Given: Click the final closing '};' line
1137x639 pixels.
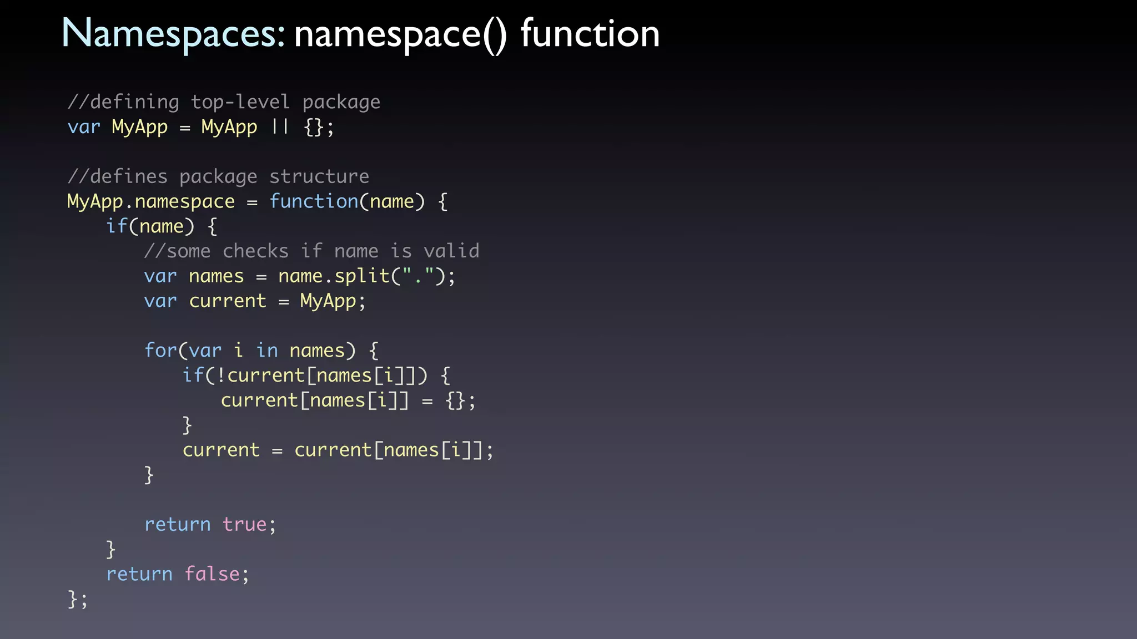Looking at the screenshot, I should tap(77, 599).
